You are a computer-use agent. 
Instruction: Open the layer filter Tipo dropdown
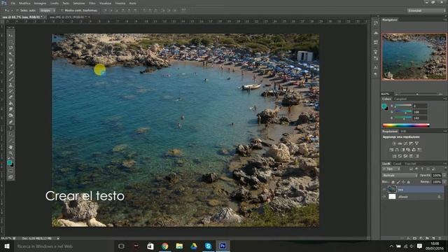tap(391, 169)
